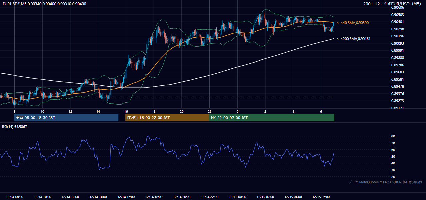The image size is (426, 200).
Task: Click the 12/14 10:00 time axis label
Action: coord(43,197)
